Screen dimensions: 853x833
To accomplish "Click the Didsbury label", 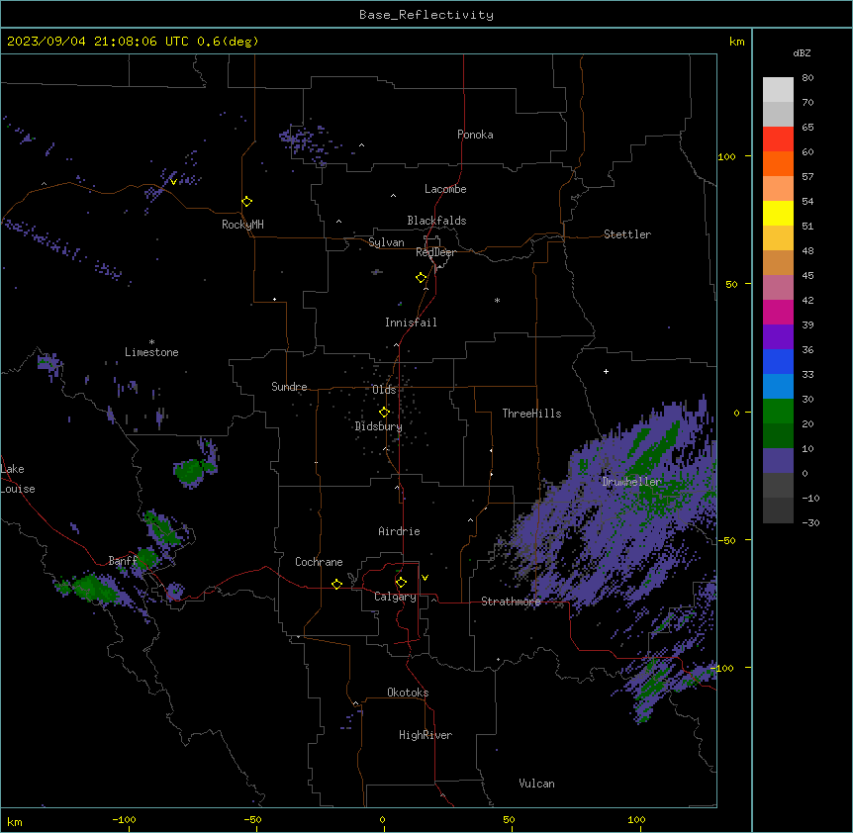I will click(x=379, y=426).
